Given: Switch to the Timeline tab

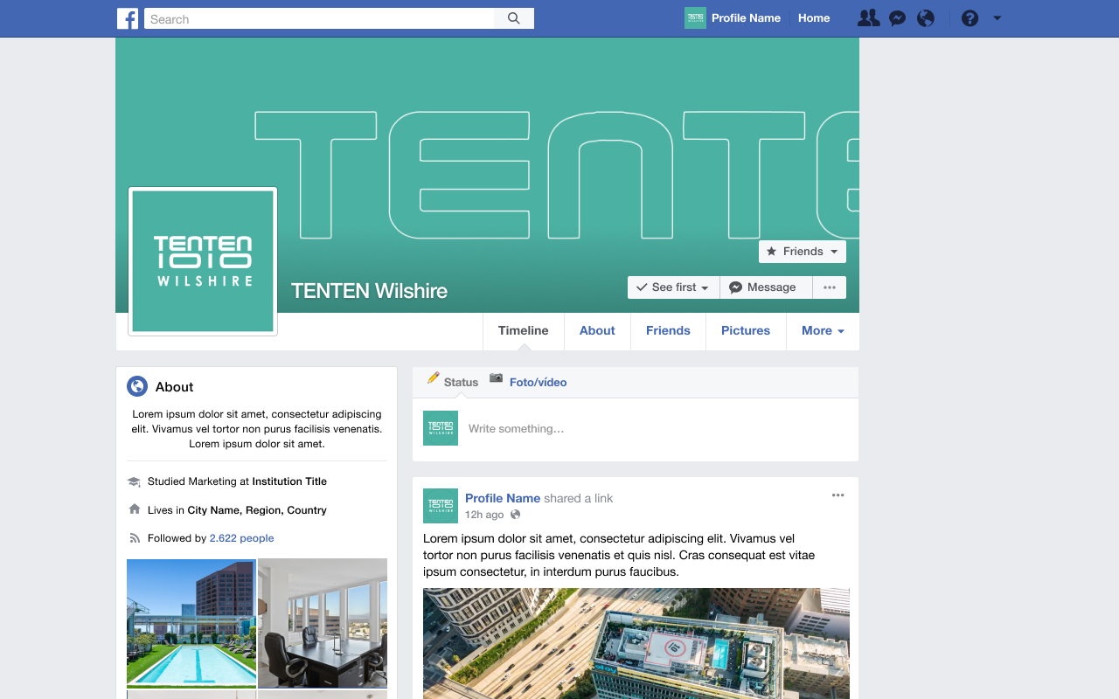Looking at the screenshot, I should pos(524,331).
